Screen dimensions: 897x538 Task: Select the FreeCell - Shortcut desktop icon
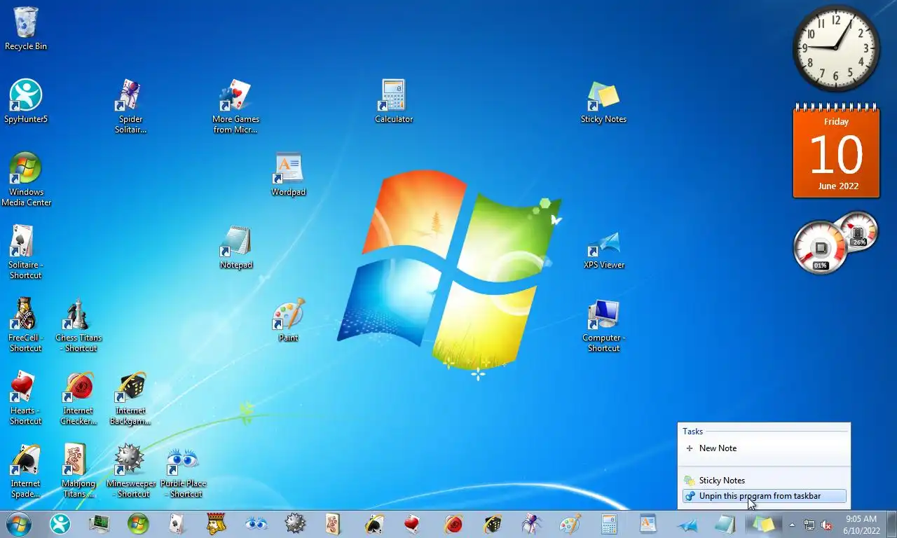pyautogui.click(x=26, y=325)
